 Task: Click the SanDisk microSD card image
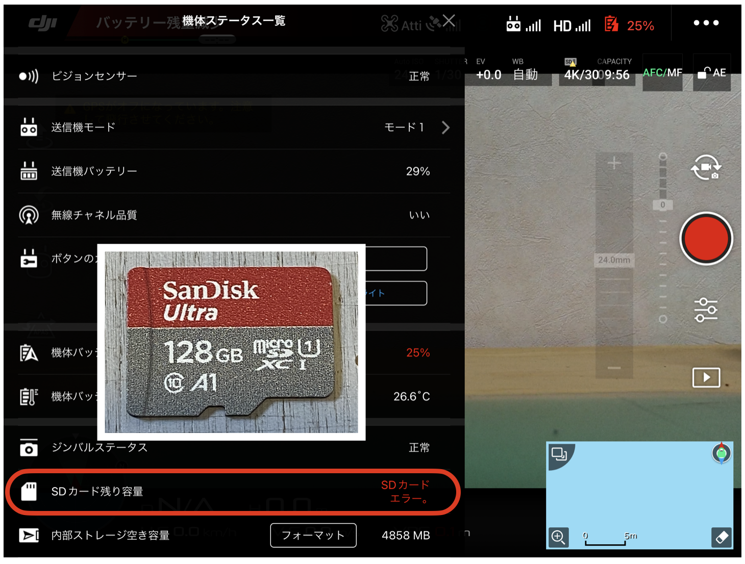click(231, 342)
